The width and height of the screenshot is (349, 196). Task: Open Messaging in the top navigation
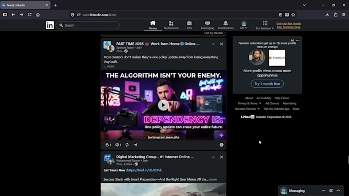tap(207, 25)
